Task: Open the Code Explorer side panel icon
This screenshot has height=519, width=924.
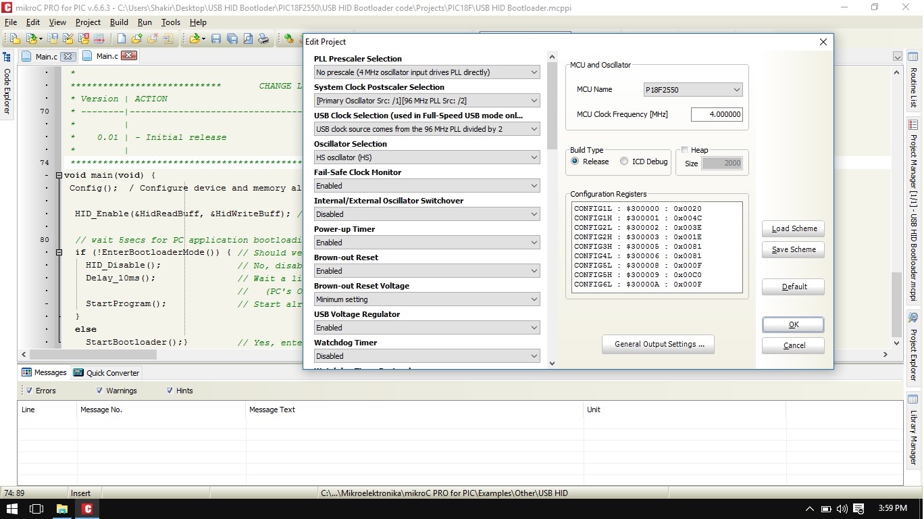Action: coord(7,57)
